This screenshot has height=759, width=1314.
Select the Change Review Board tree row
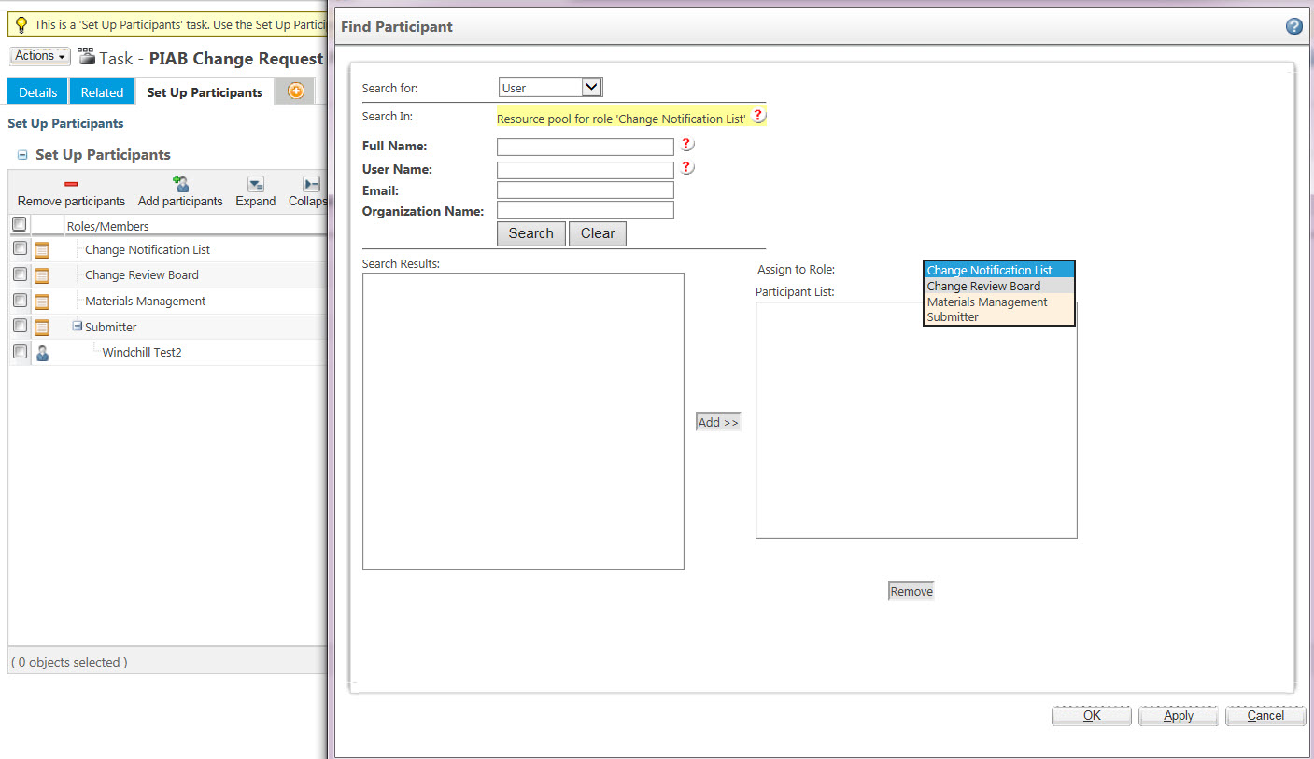167,275
